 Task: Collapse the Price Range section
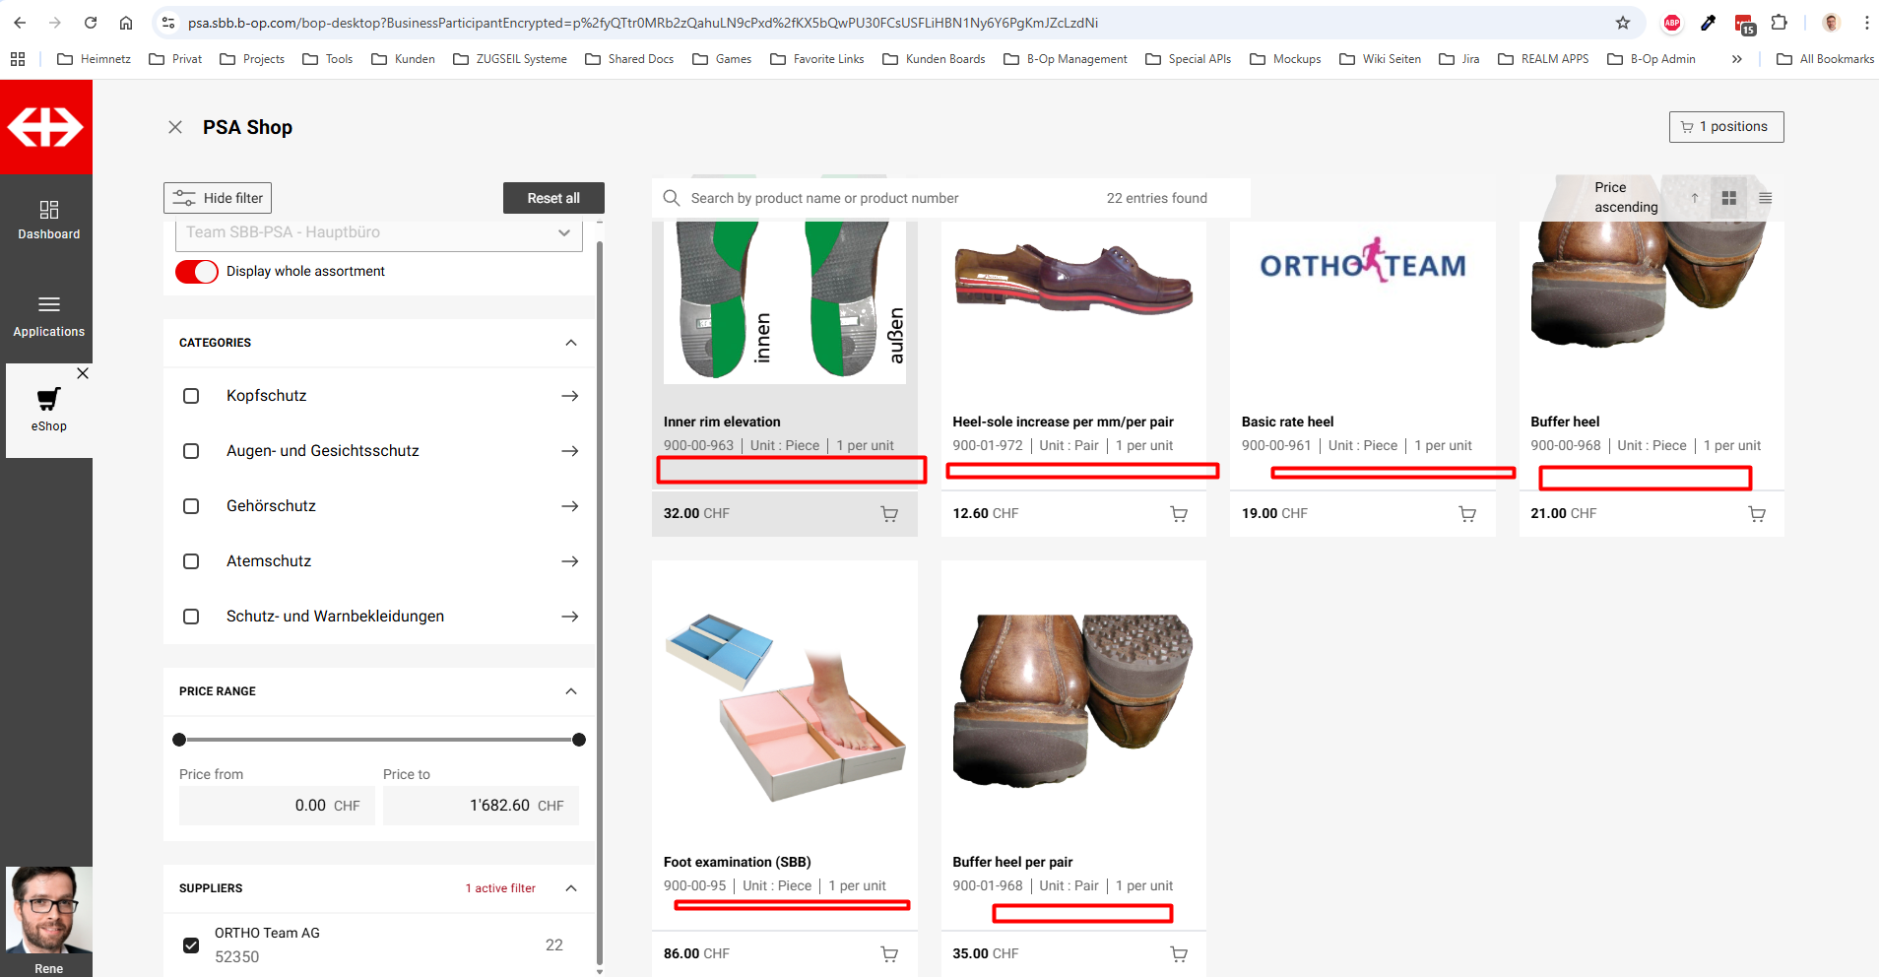pyautogui.click(x=570, y=691)
